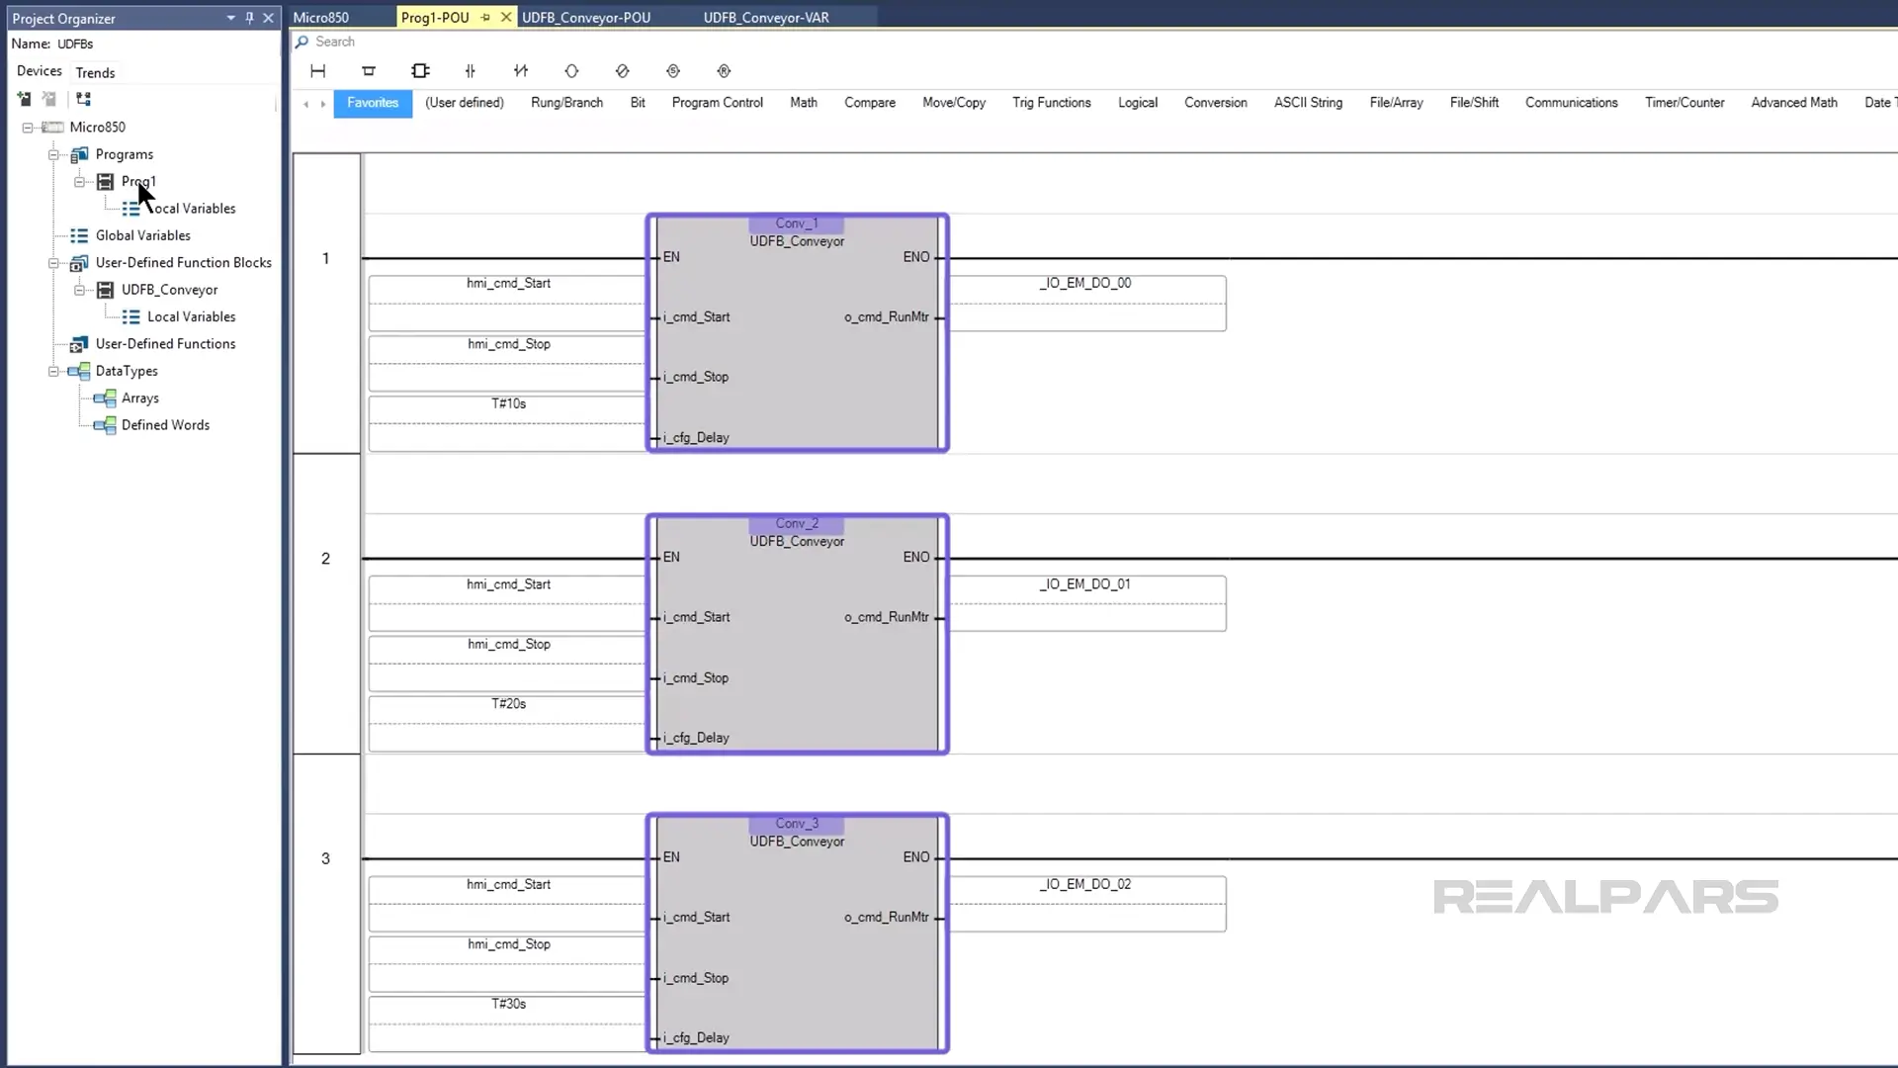
Task: Select Global Variables in the tree
Action: (143, 235)
